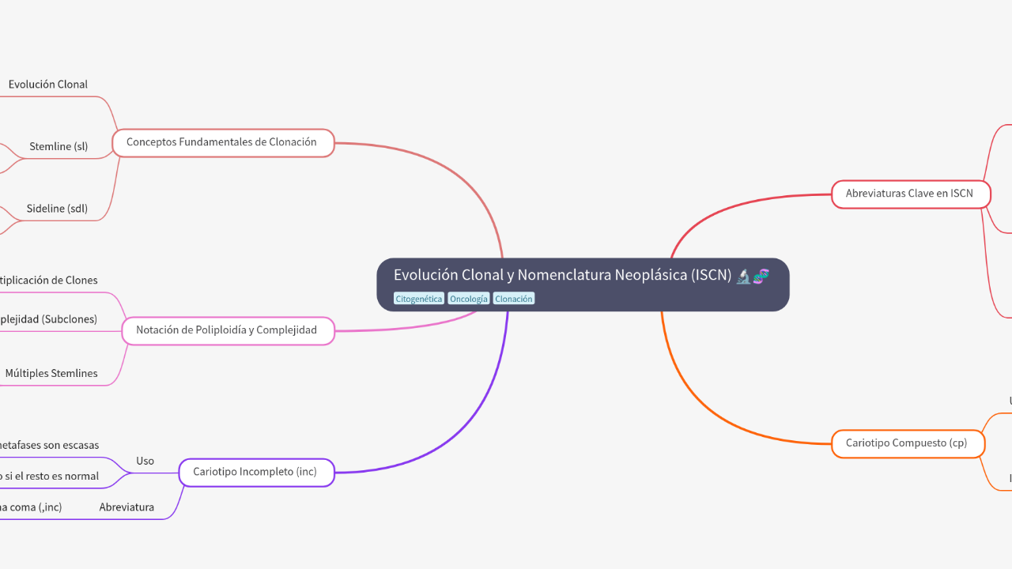Click the Uso branch label

click(145, 461)
